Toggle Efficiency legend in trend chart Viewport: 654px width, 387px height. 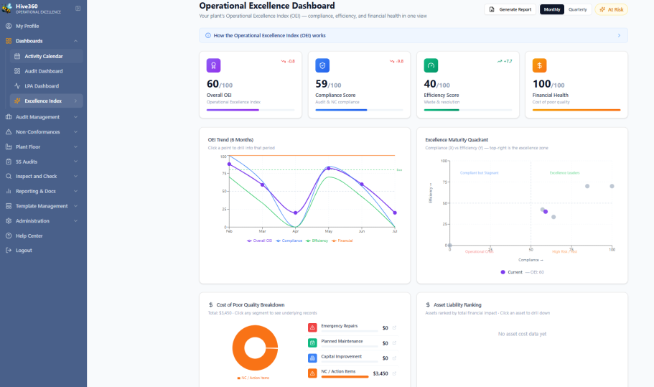click(317, 241)
